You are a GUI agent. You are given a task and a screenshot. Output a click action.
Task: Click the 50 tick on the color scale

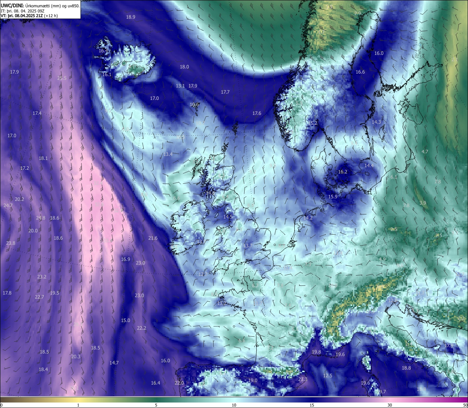[x=465, y=405]
